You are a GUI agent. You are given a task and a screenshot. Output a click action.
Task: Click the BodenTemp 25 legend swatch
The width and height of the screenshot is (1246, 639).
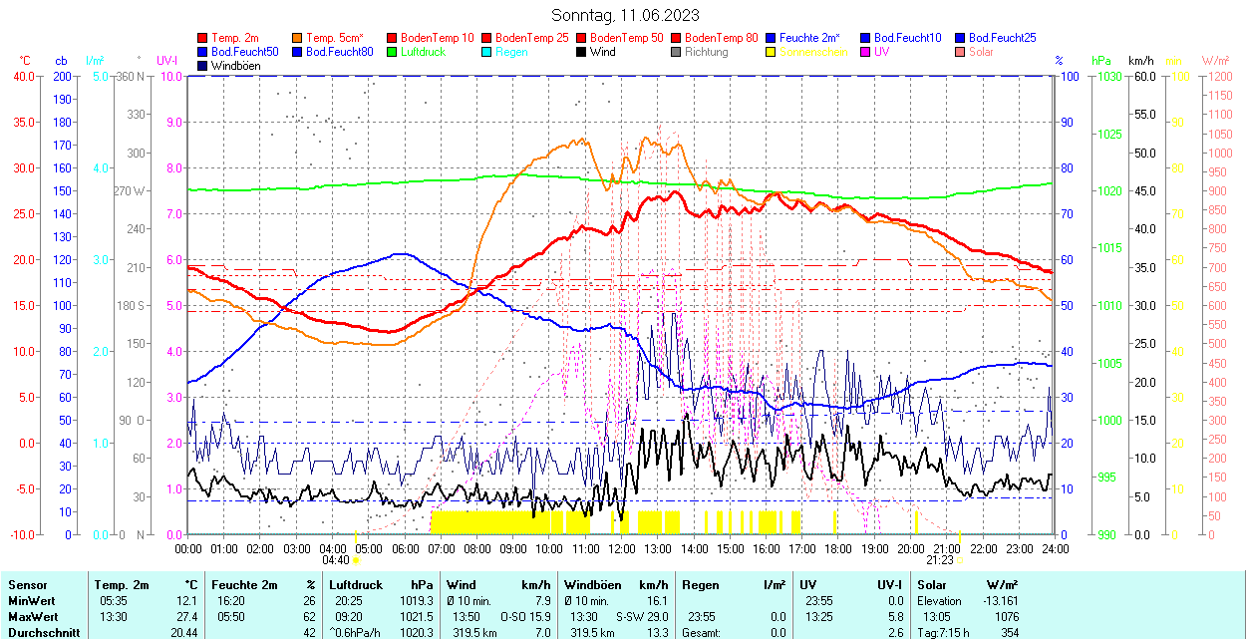486,38
